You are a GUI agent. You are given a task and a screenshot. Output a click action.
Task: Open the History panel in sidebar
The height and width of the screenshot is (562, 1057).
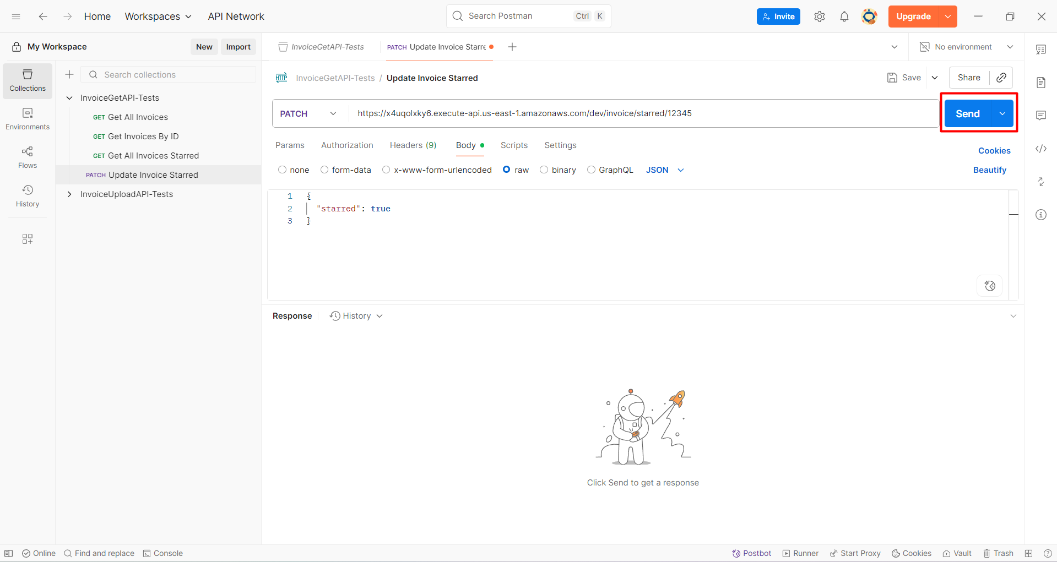click(27, 196)
